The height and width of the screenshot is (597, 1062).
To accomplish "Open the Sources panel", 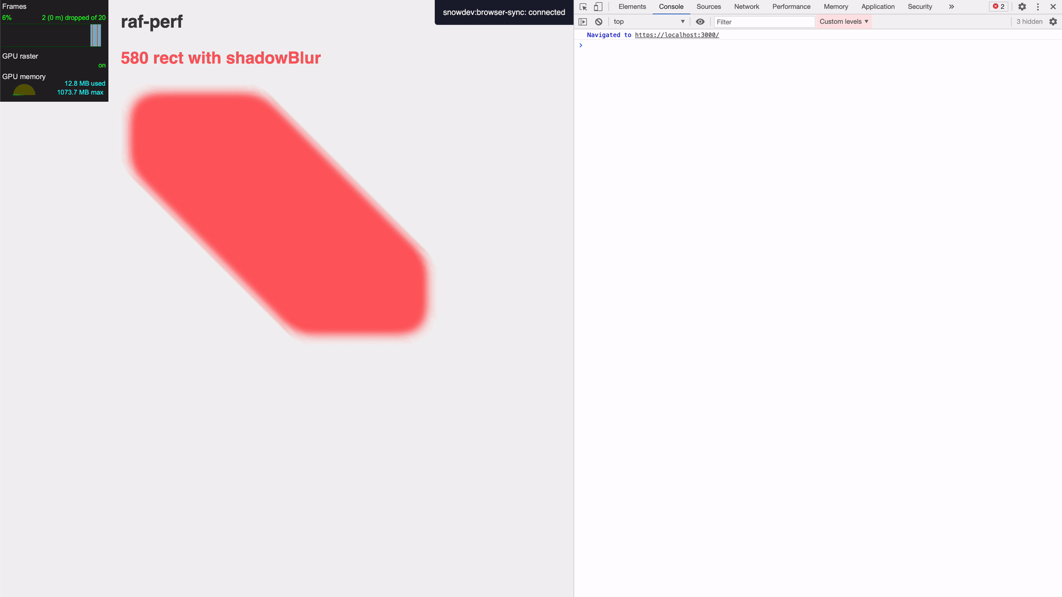I will (708, 7).
